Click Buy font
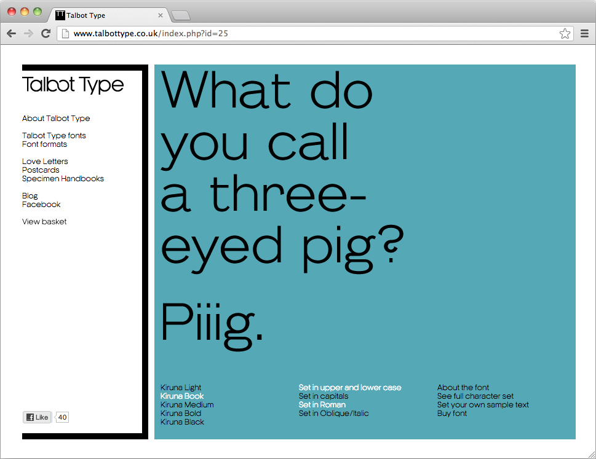The image size is (596, 459). (x=452, y=414)
